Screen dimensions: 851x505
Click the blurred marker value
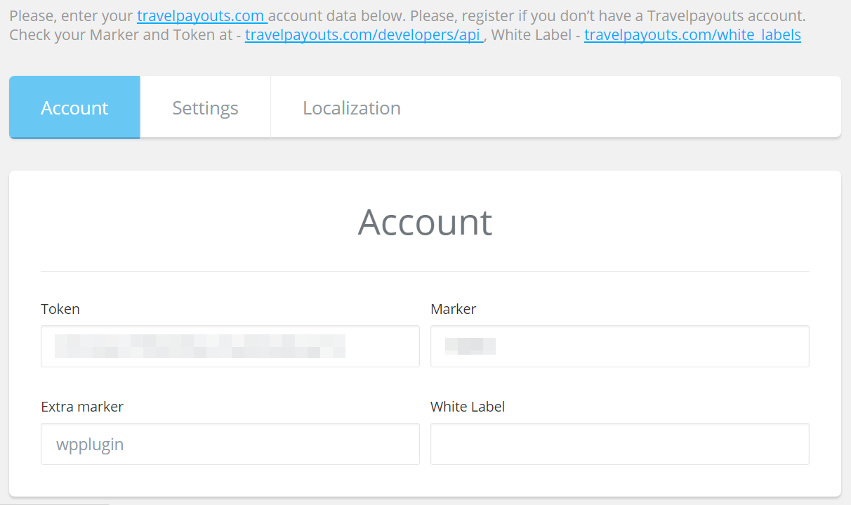click(470, 346)
